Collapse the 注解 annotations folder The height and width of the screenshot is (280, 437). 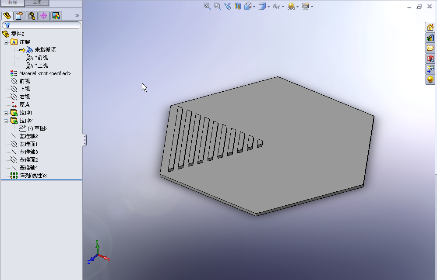[x=6, y=42]
